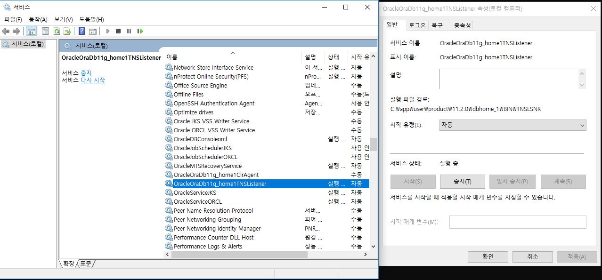Click description box scroll-down arrow in properties
The width and height of the screenshot is (602, 280).
point(582,85)
